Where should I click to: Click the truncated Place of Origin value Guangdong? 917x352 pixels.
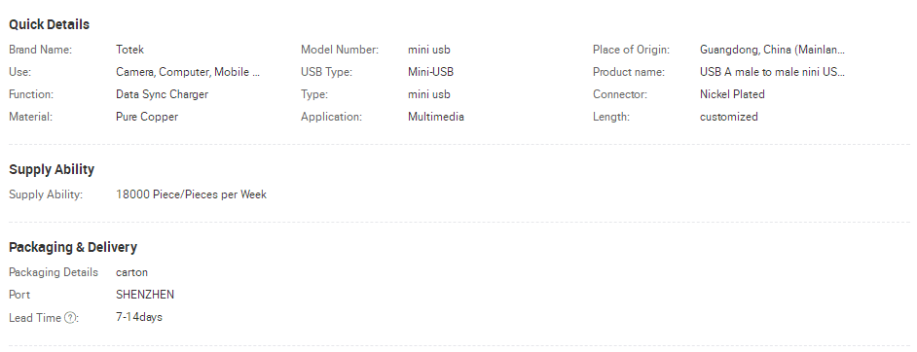point(773,50)
